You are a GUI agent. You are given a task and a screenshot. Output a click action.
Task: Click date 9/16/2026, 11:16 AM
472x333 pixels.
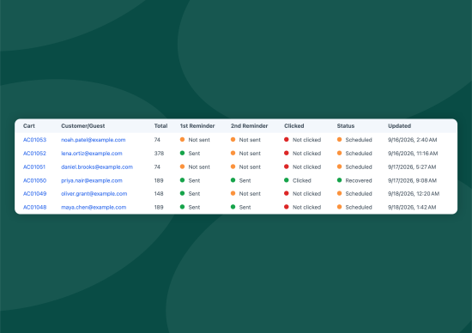tap(413, 154)
